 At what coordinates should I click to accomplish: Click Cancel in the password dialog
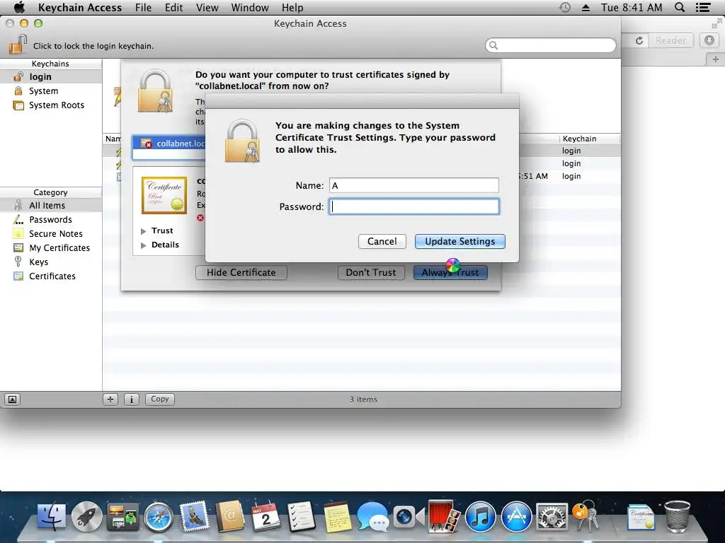point(382,242)
